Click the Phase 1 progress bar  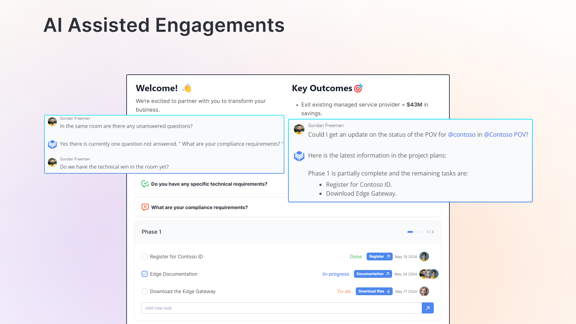[415, 232]
